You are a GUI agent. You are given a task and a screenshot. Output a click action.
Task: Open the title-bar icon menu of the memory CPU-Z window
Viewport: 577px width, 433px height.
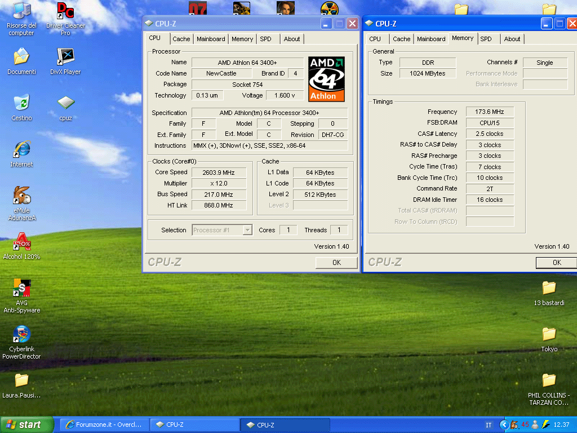(x=369, y=24)
